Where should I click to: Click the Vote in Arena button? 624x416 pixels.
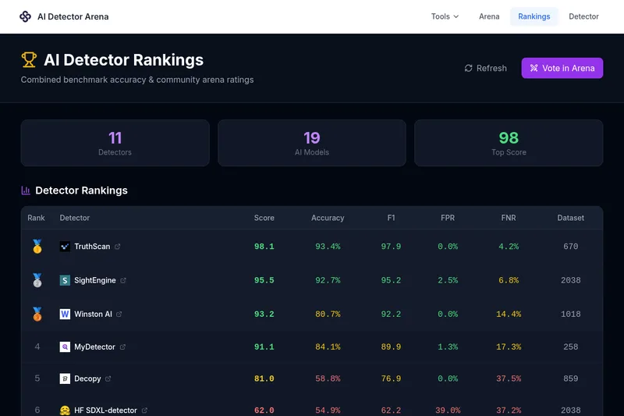[562, 68]
